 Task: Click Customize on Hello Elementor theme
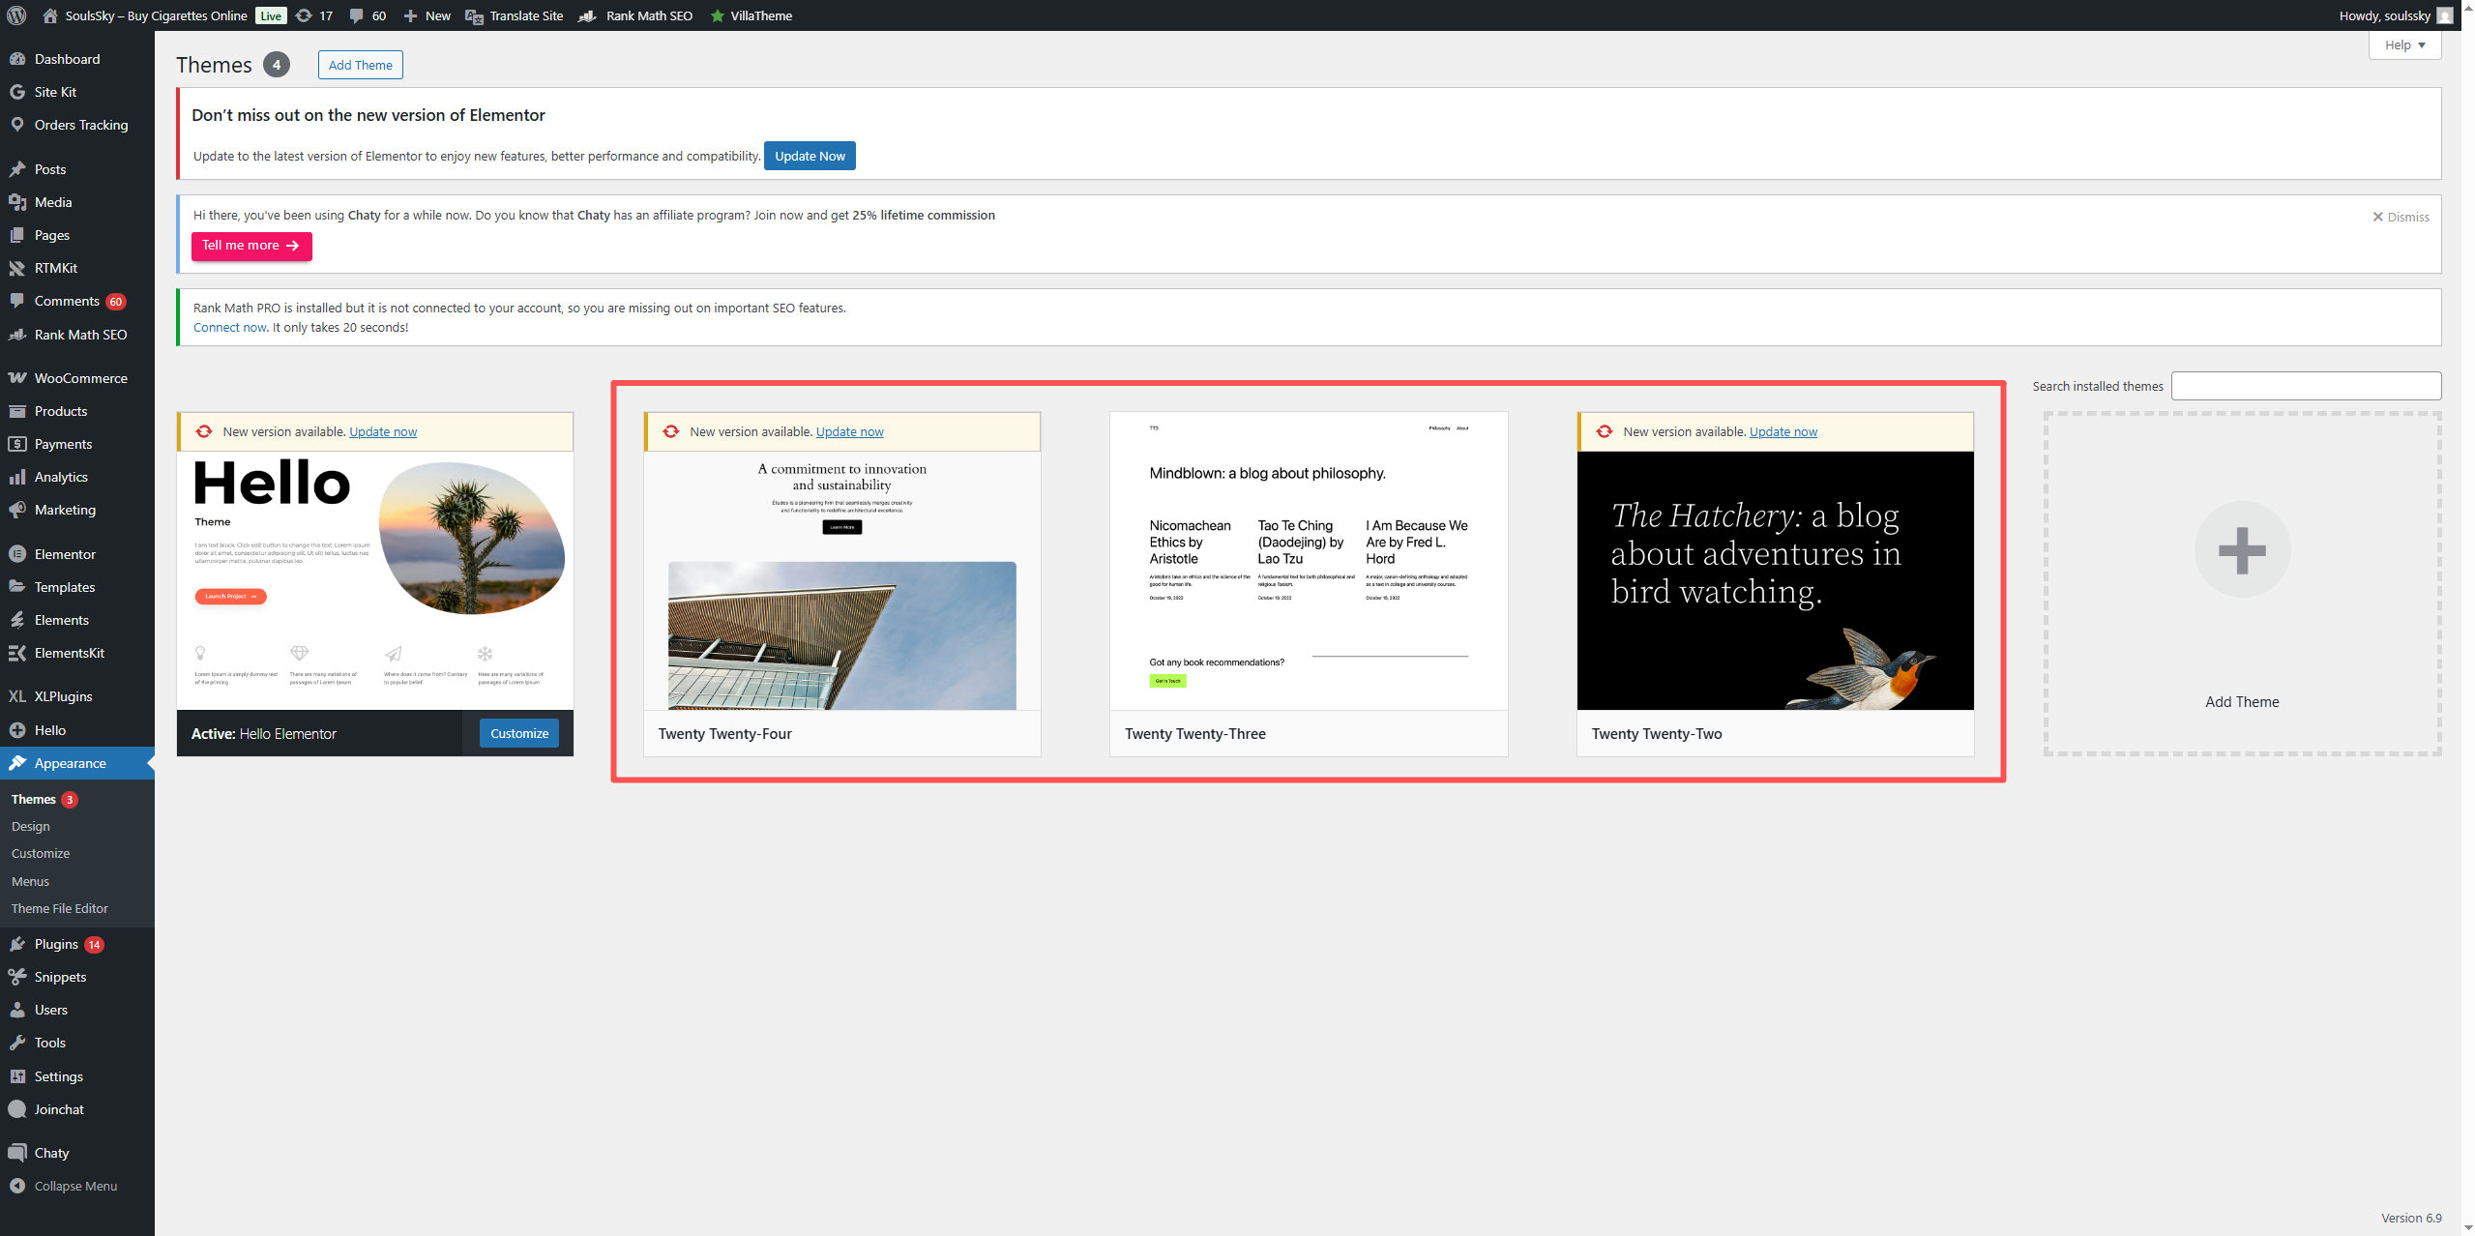[518, 733]
